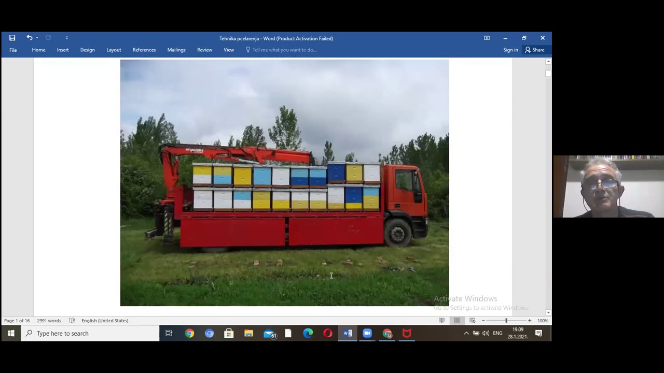This screenshot has width=664, height=373.
Task: Open zoom dialog via 100% level
Action: tap(543, 321)
